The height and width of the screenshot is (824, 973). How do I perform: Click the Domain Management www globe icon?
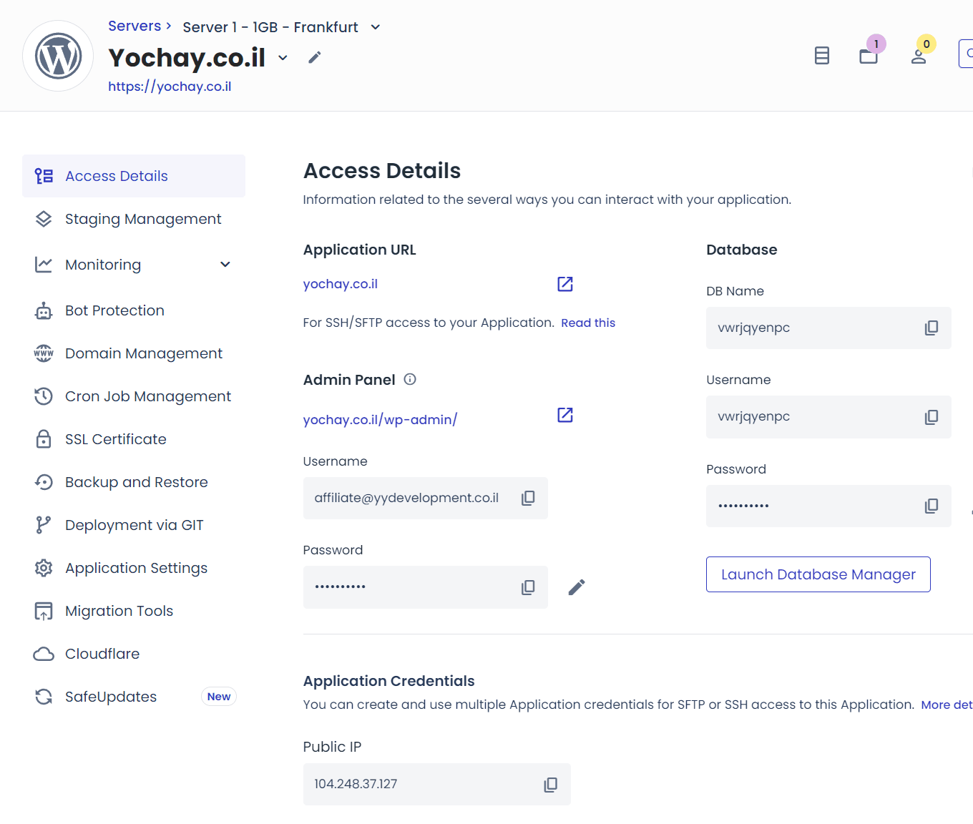pyautogui.click(x=44, y=353)
